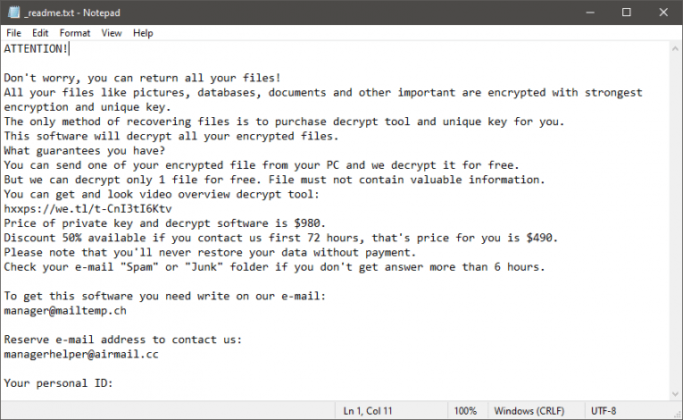The width and height of the screenshot is (683, 420).
Task: Open the View menu
Action: [x=112, y=33]
